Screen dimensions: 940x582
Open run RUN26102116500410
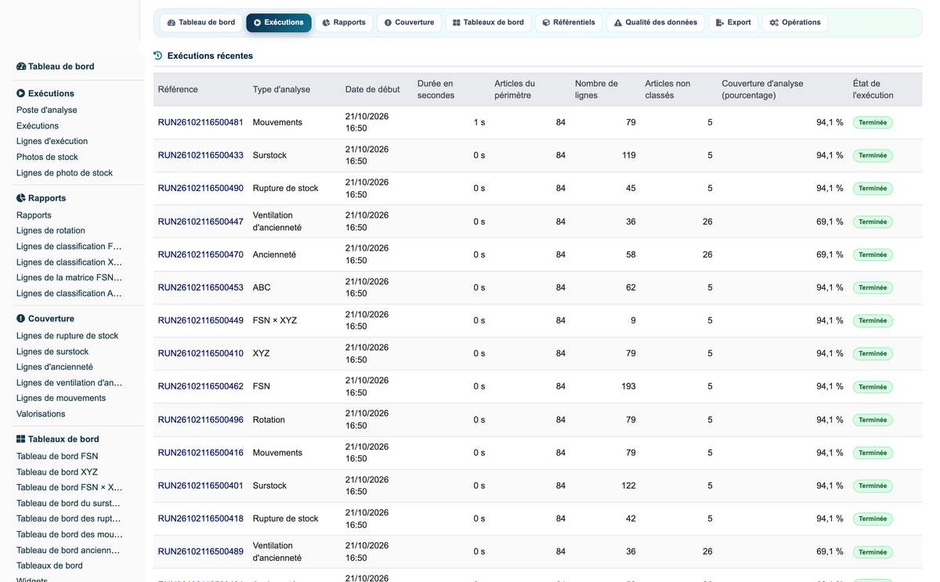click(x=201, y=353)
